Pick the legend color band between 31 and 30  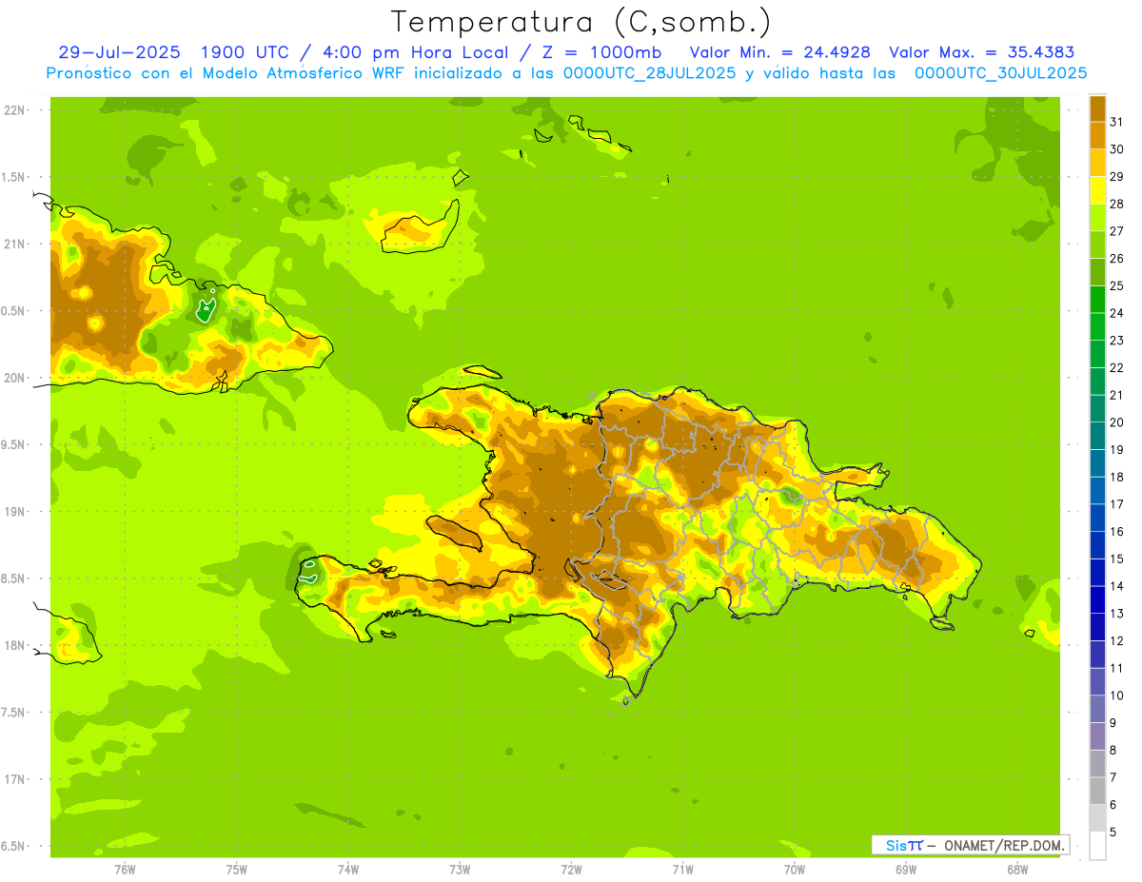(x=1097, y=135)
